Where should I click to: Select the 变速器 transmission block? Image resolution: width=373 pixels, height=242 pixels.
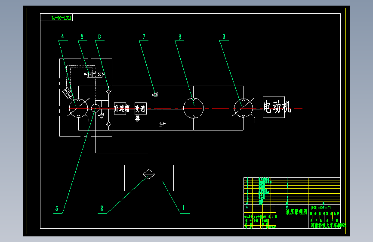[141, 109]
